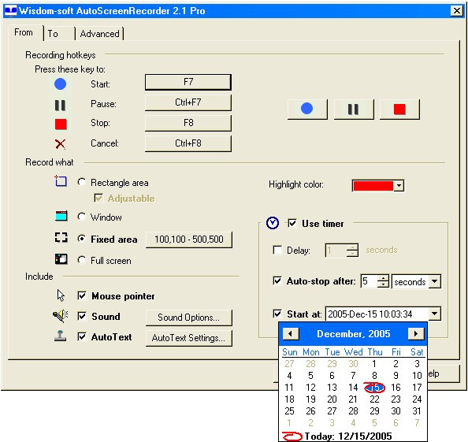Toggle the Sound checkbox
This screenshot has width=468, height=442.
point(82,316)
